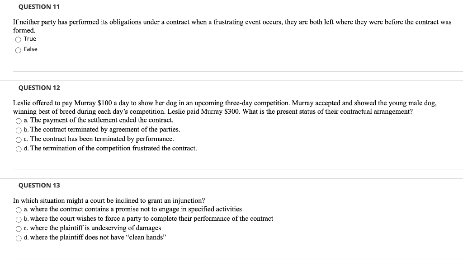The height and width of the screenshot is (261, 463).
Task: Choose option a for Question 13
Action: [18, 209]
